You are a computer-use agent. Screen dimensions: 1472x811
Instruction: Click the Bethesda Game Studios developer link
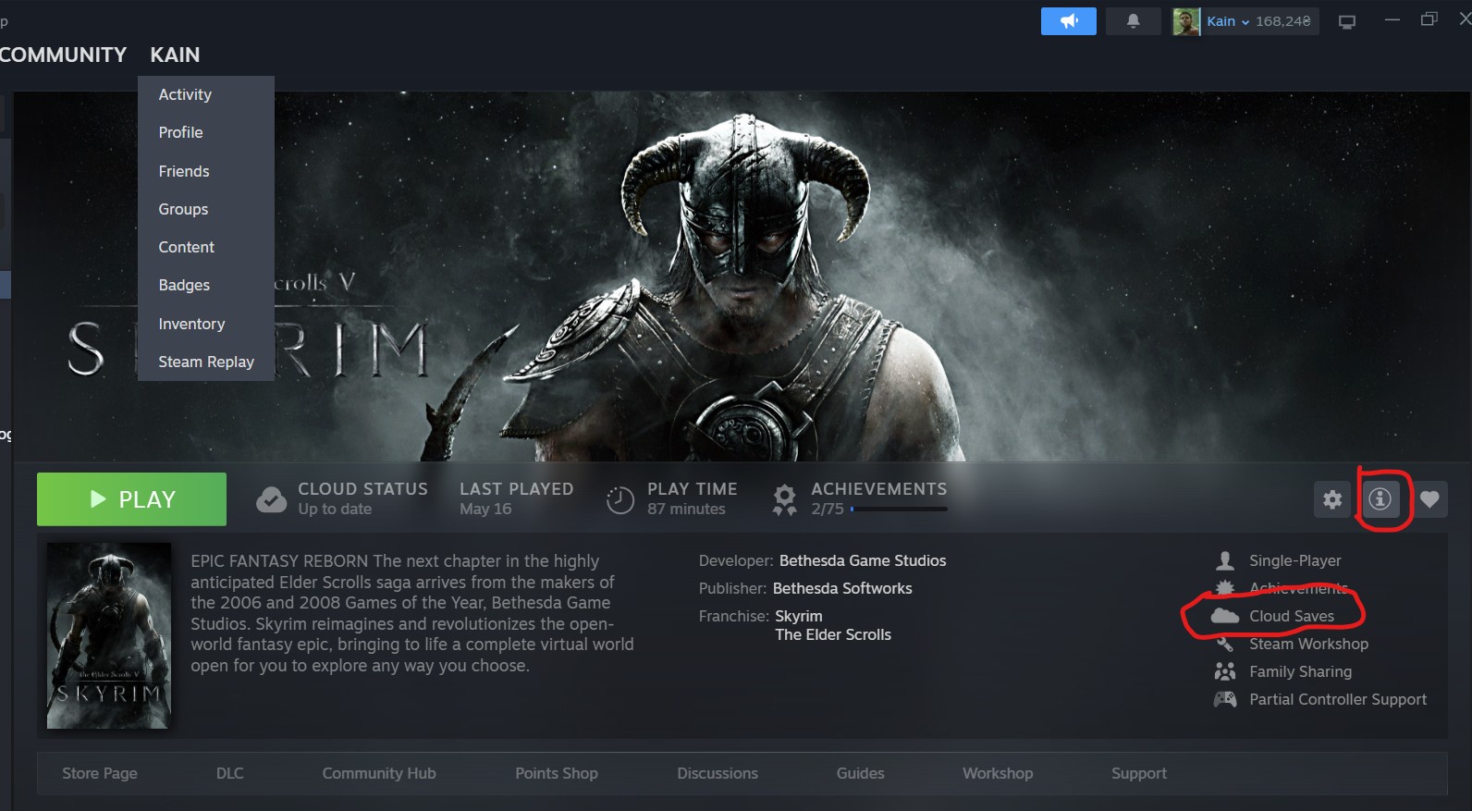tap(863, 560)
